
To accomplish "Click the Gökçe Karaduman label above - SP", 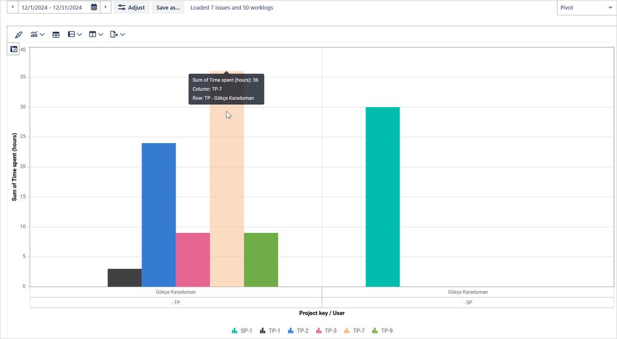I will (x=468, y=292).
